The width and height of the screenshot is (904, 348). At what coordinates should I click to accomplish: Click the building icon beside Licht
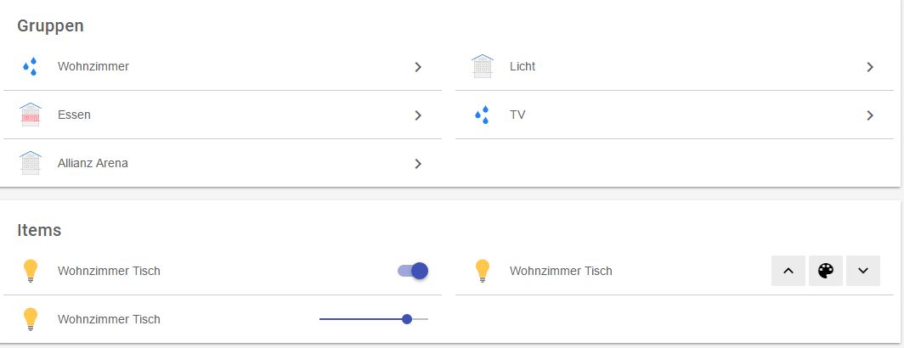point(483,66)
